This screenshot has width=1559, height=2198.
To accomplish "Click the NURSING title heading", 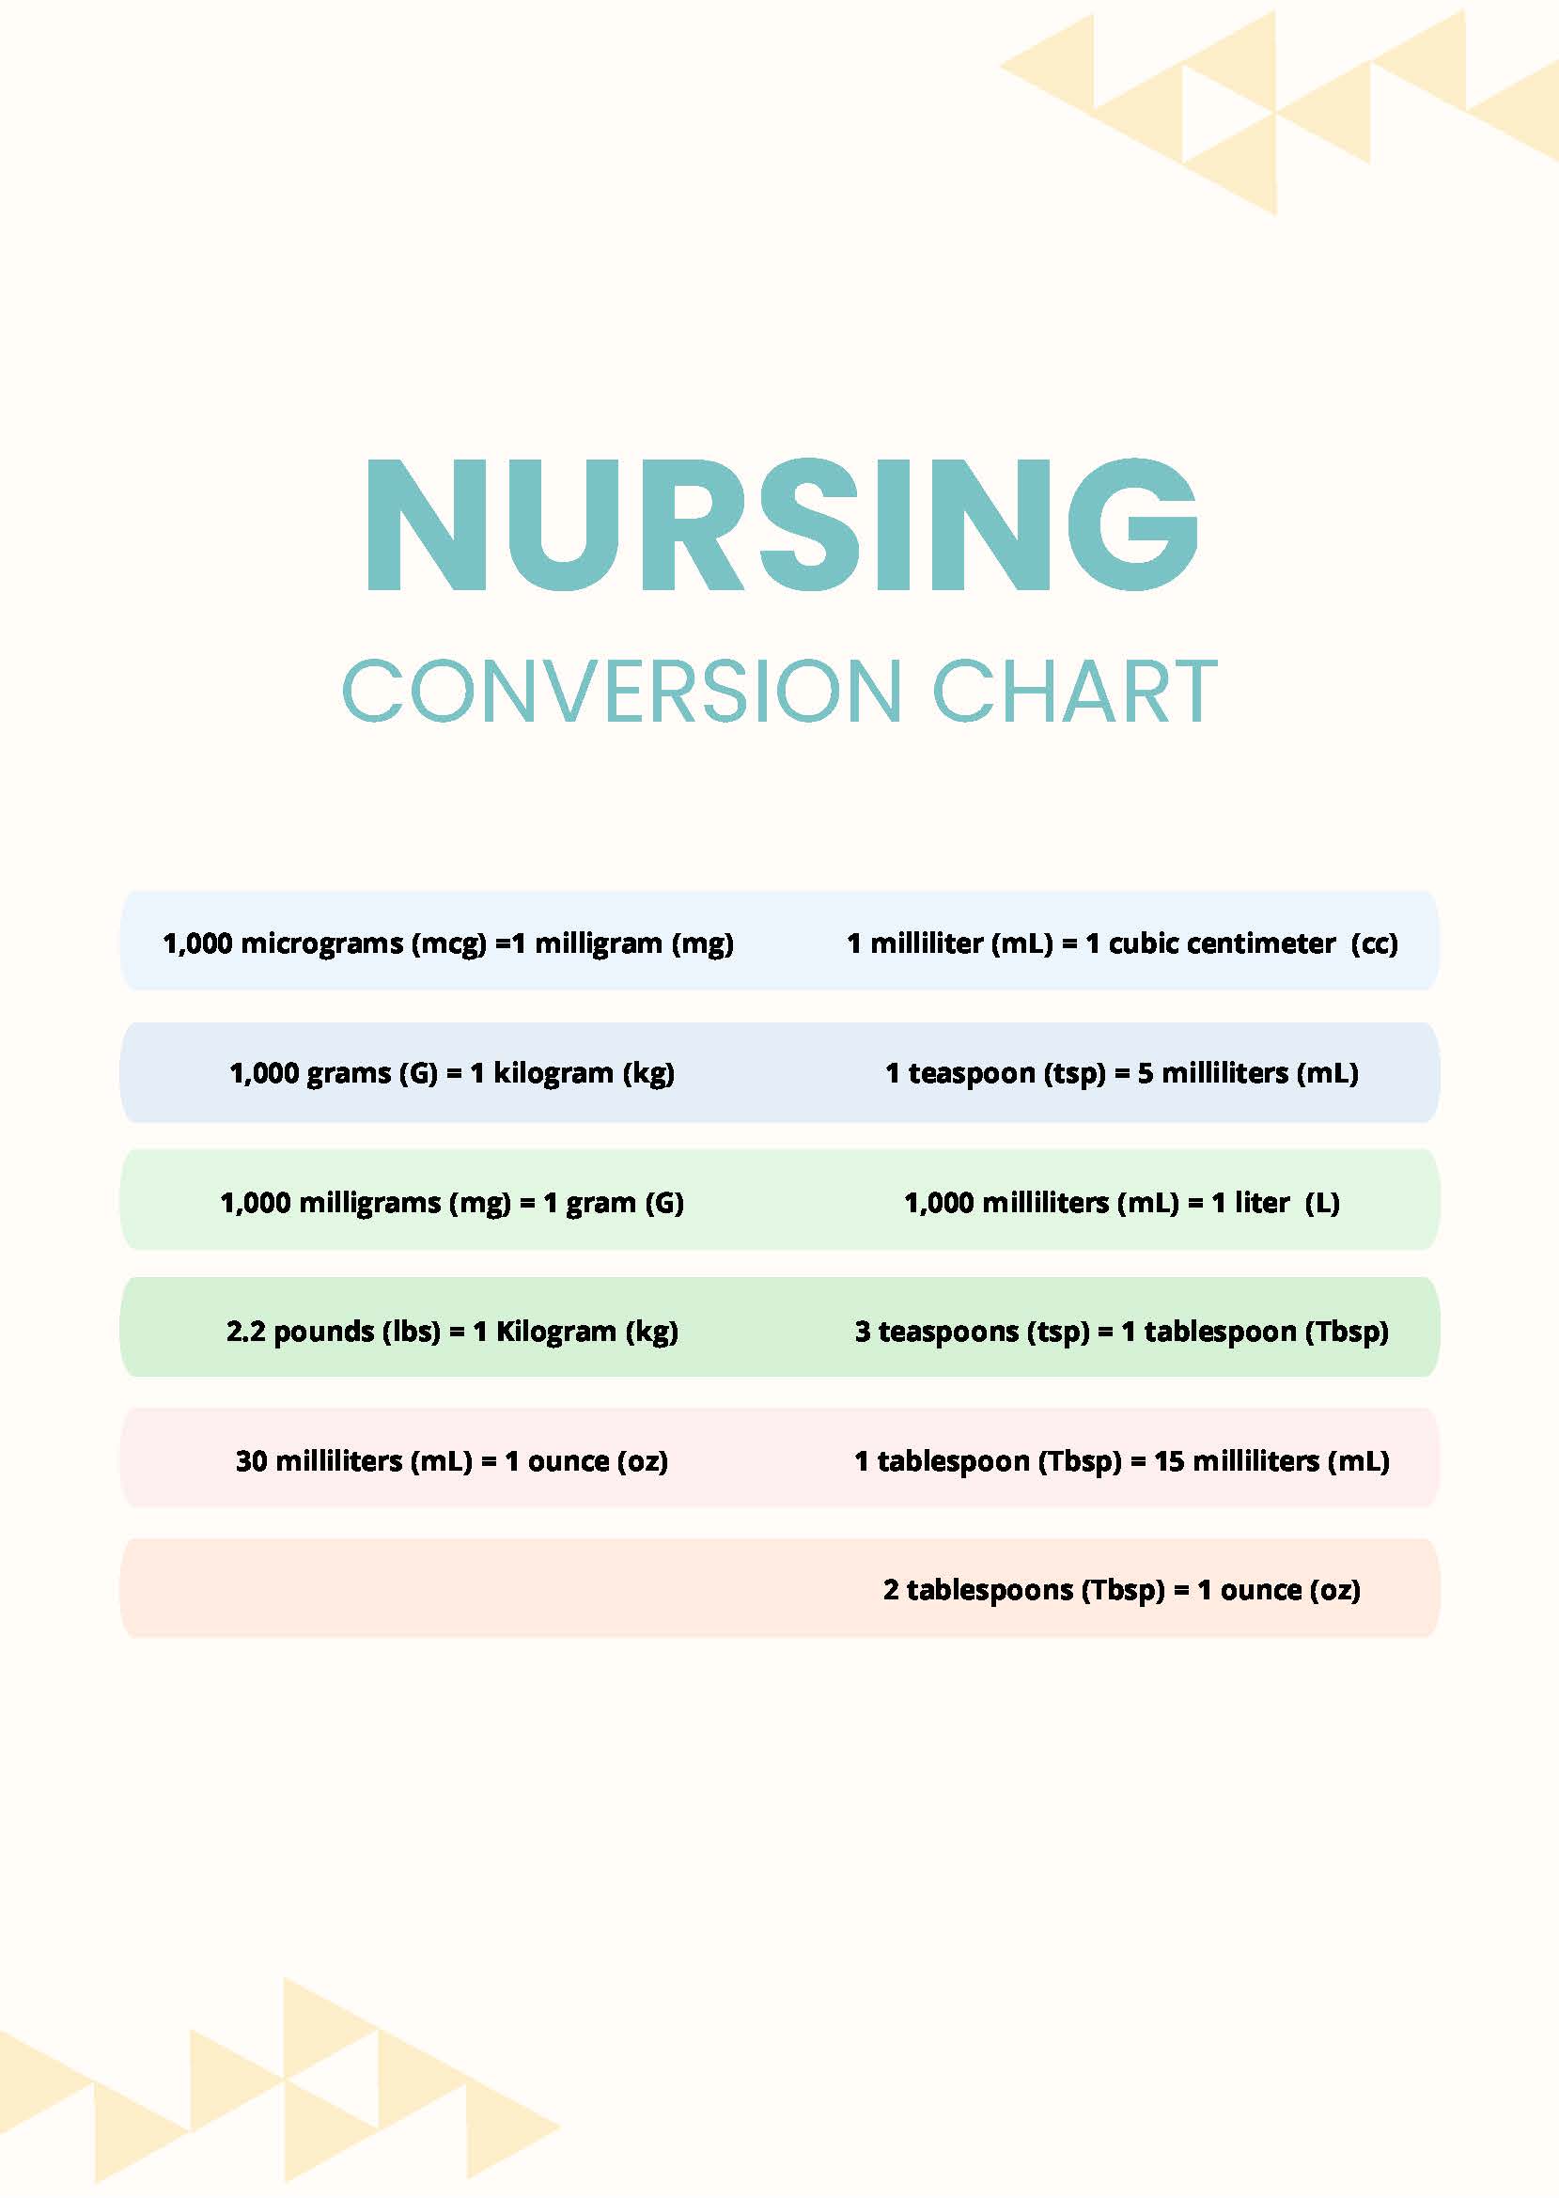I will click(782, 526).
